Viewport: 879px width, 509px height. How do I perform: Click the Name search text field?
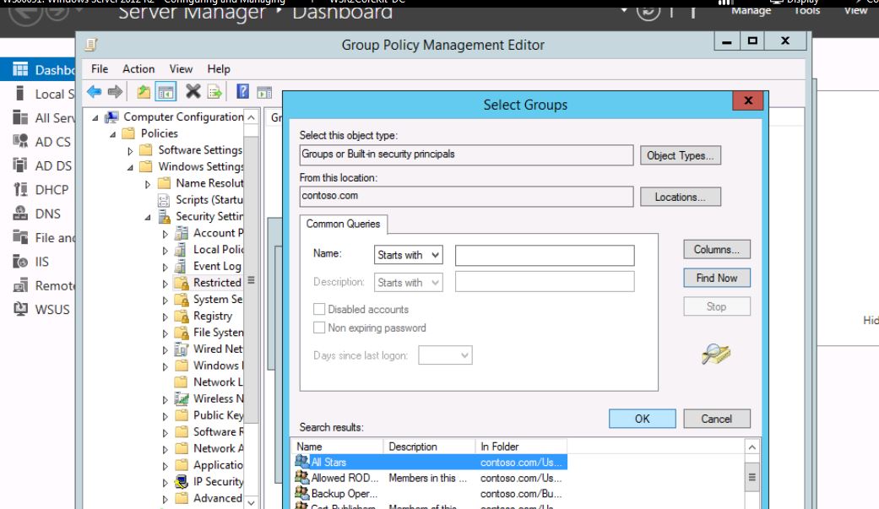[545, 255]
